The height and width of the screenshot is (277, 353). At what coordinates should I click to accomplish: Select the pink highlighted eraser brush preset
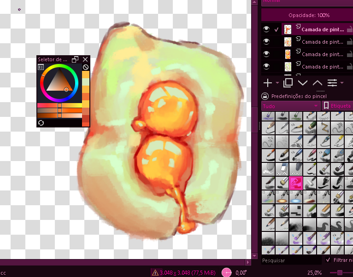[296, 183]
